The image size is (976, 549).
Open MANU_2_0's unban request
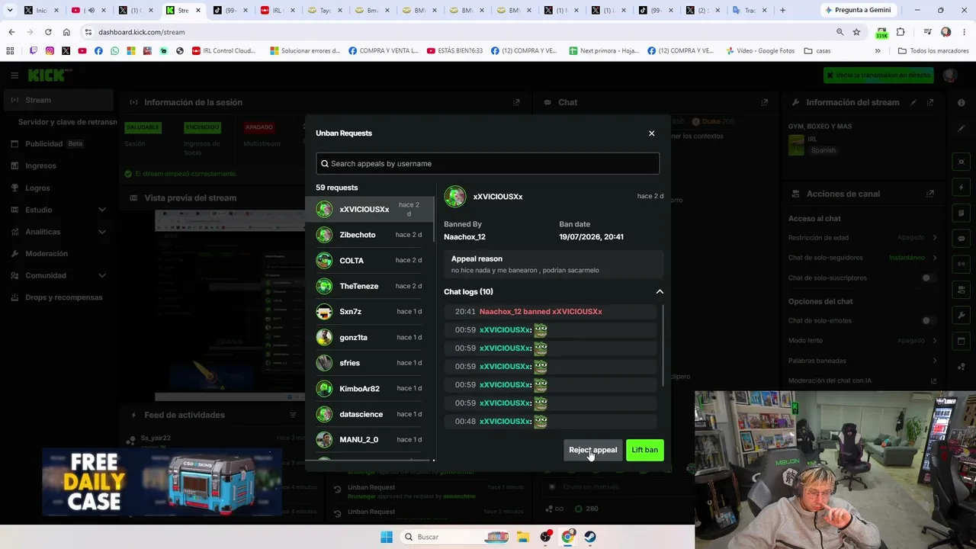pyautogui.click(x=370, y=440)
